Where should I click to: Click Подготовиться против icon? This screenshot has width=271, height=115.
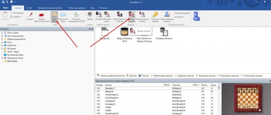(x=120, y=14)
